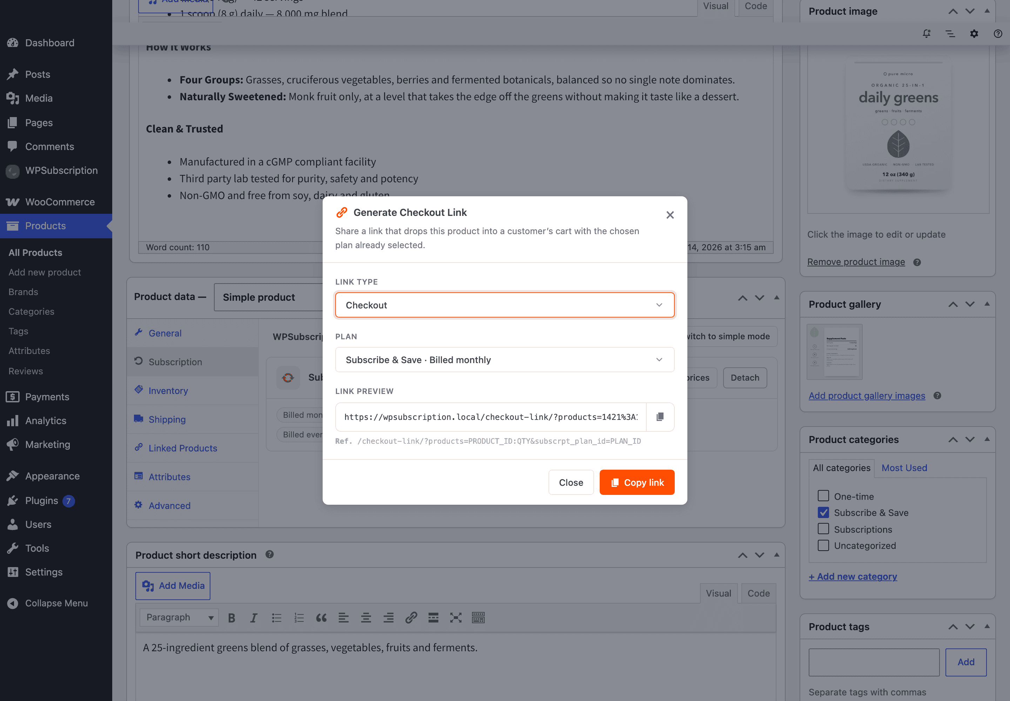The height and width of the screenshot is (701, 1010).
Task: Click the Close button in the dialog
Action: [x=571, y=482]
